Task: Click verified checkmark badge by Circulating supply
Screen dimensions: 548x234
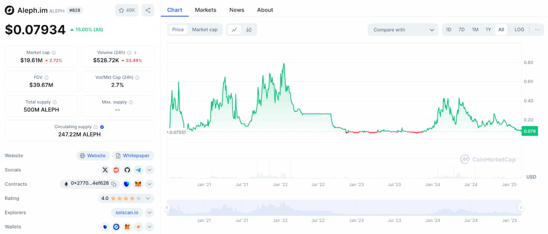Action: [102, 127]
